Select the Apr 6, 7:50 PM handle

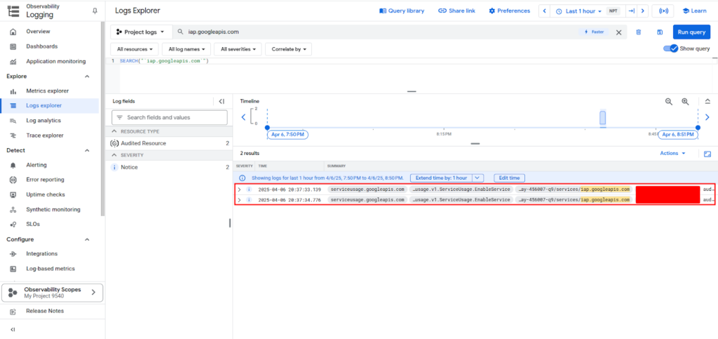click(x=288, y=135)
